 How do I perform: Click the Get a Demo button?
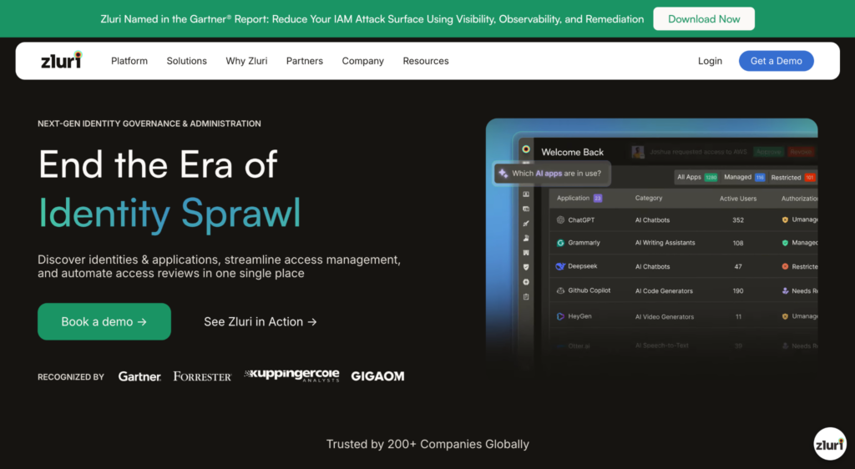click(x=776, y=61)
